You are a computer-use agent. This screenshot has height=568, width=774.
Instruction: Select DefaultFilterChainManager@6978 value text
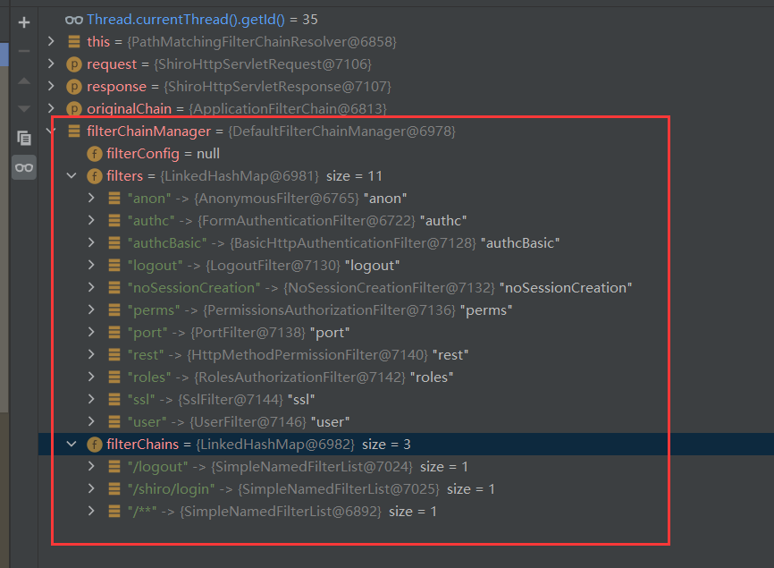[341, 131]
